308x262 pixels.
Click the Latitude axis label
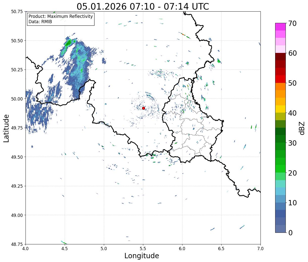[x=6, y=128]
